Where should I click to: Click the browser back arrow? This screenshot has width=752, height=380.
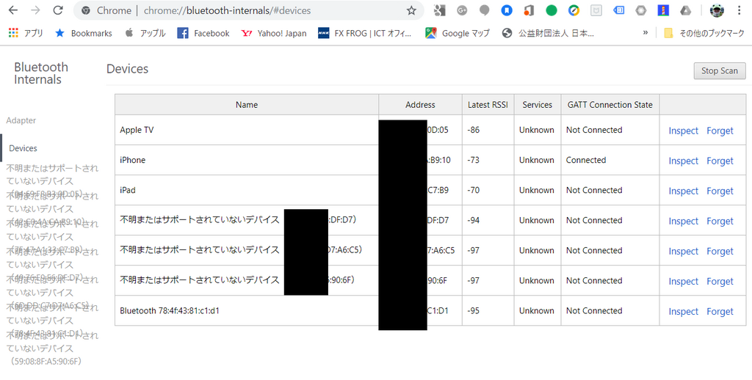(13, 10)
